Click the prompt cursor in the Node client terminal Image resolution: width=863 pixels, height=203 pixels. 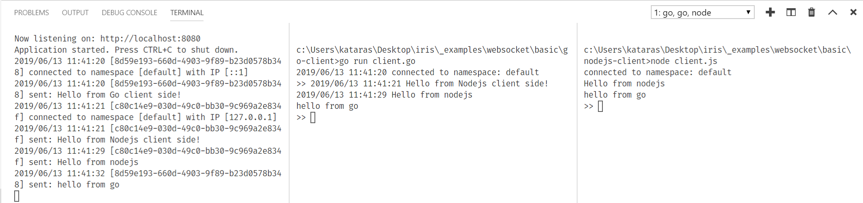[600, 106]
